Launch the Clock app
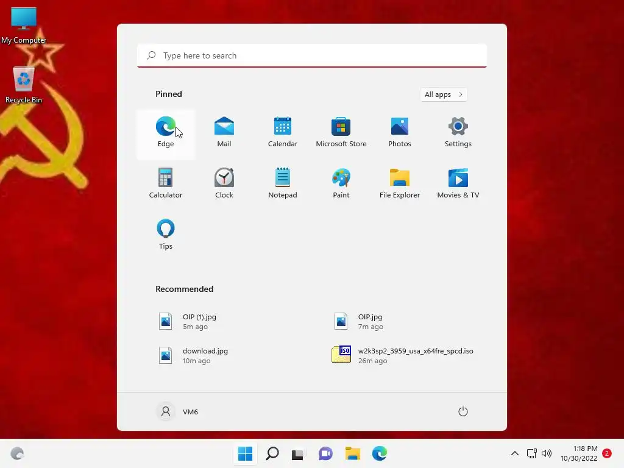The width and height of the screenshot is (624, 468). (224, 184)
